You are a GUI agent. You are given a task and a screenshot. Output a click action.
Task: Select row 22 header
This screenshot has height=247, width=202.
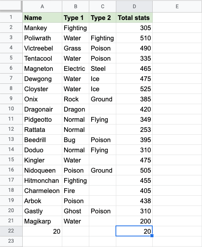tap(11, 231)
